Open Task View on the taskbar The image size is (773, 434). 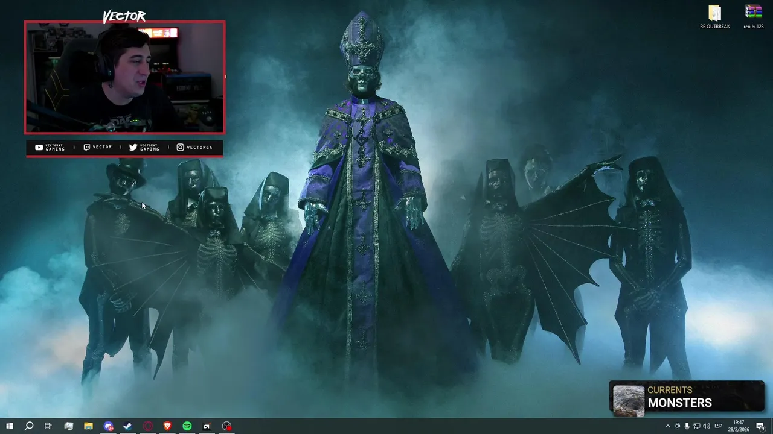click(x=48, y=426)
